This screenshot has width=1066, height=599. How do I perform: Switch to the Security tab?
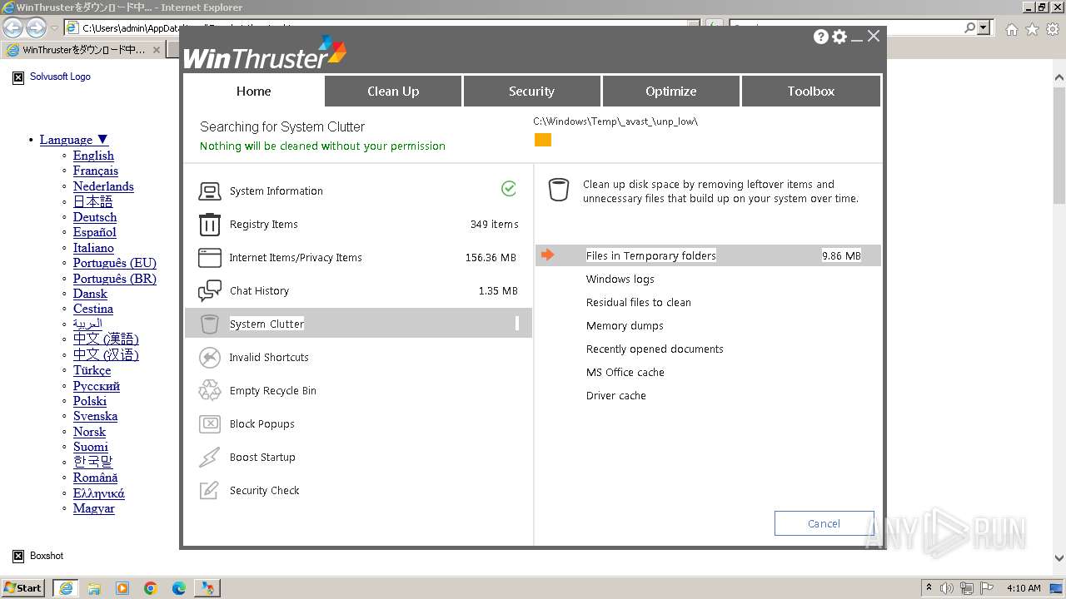(531, 91)
